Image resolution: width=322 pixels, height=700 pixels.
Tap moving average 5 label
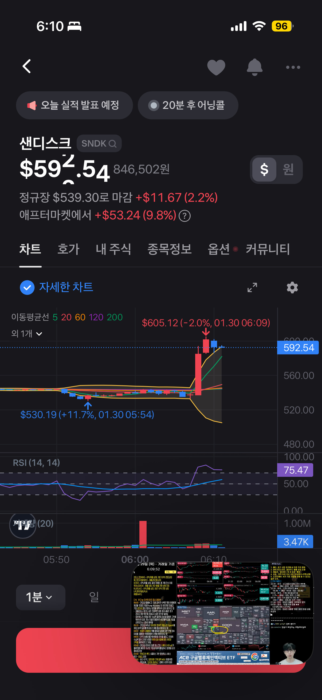coord(55,317)
